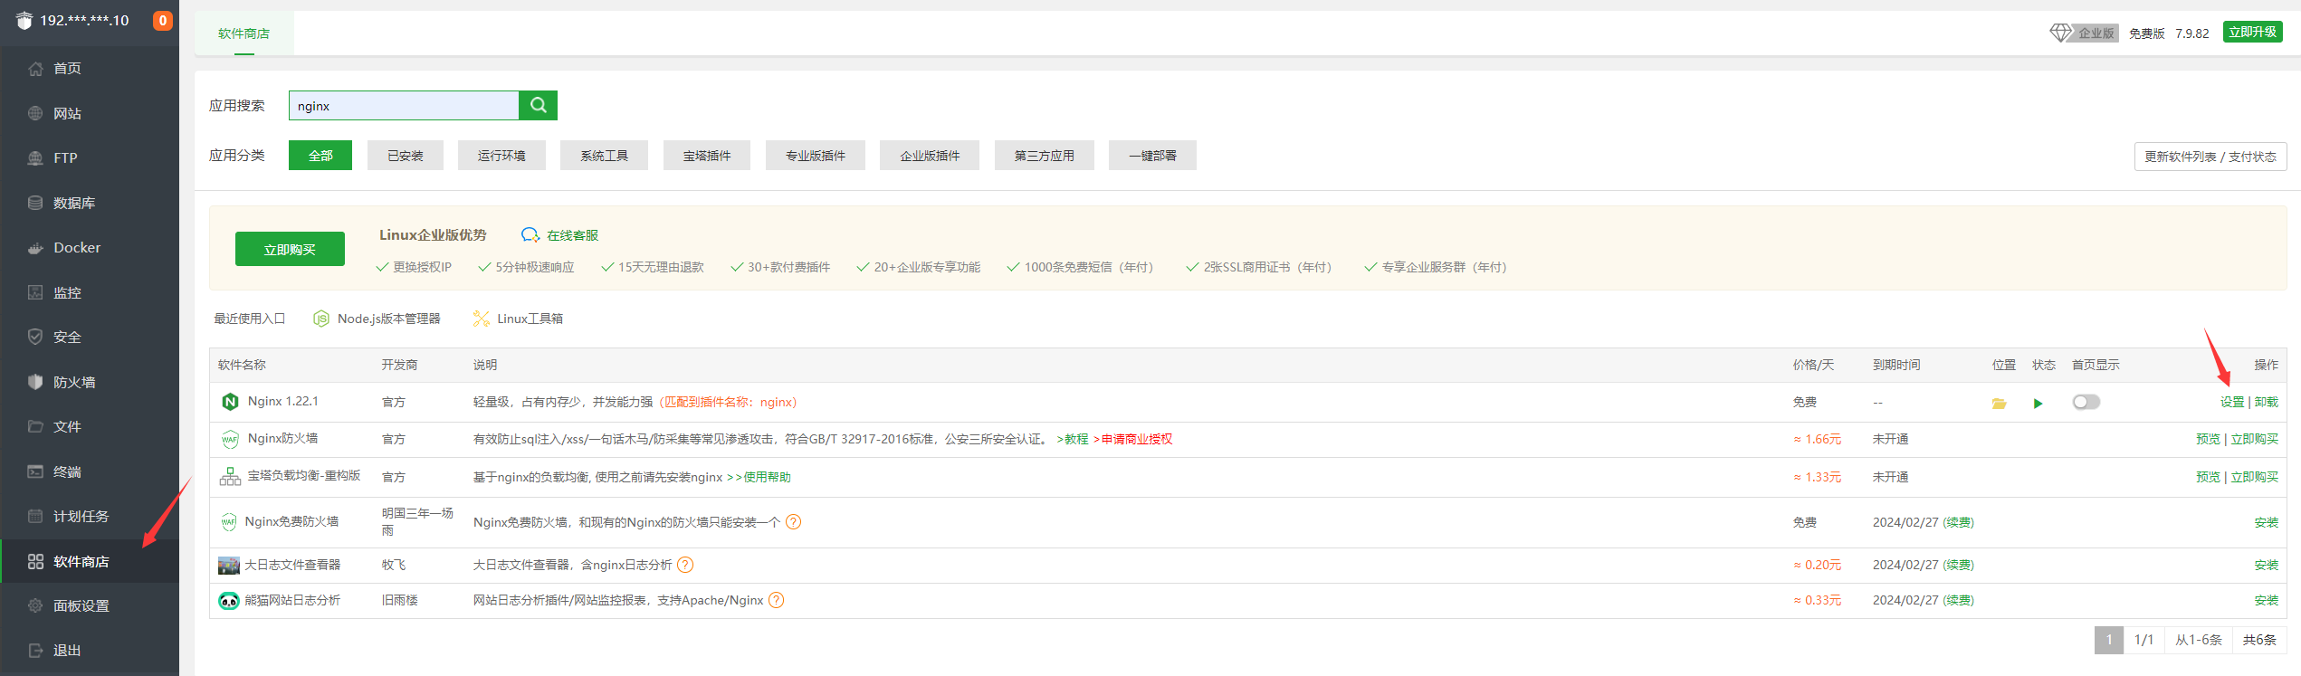Click 安装 for 大日志文件查看器
This screenshot has height=676, width=2301.
2267,565
